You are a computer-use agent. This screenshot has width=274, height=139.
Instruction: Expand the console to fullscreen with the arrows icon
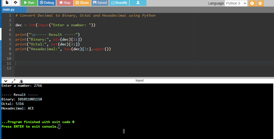coord(13,81)
